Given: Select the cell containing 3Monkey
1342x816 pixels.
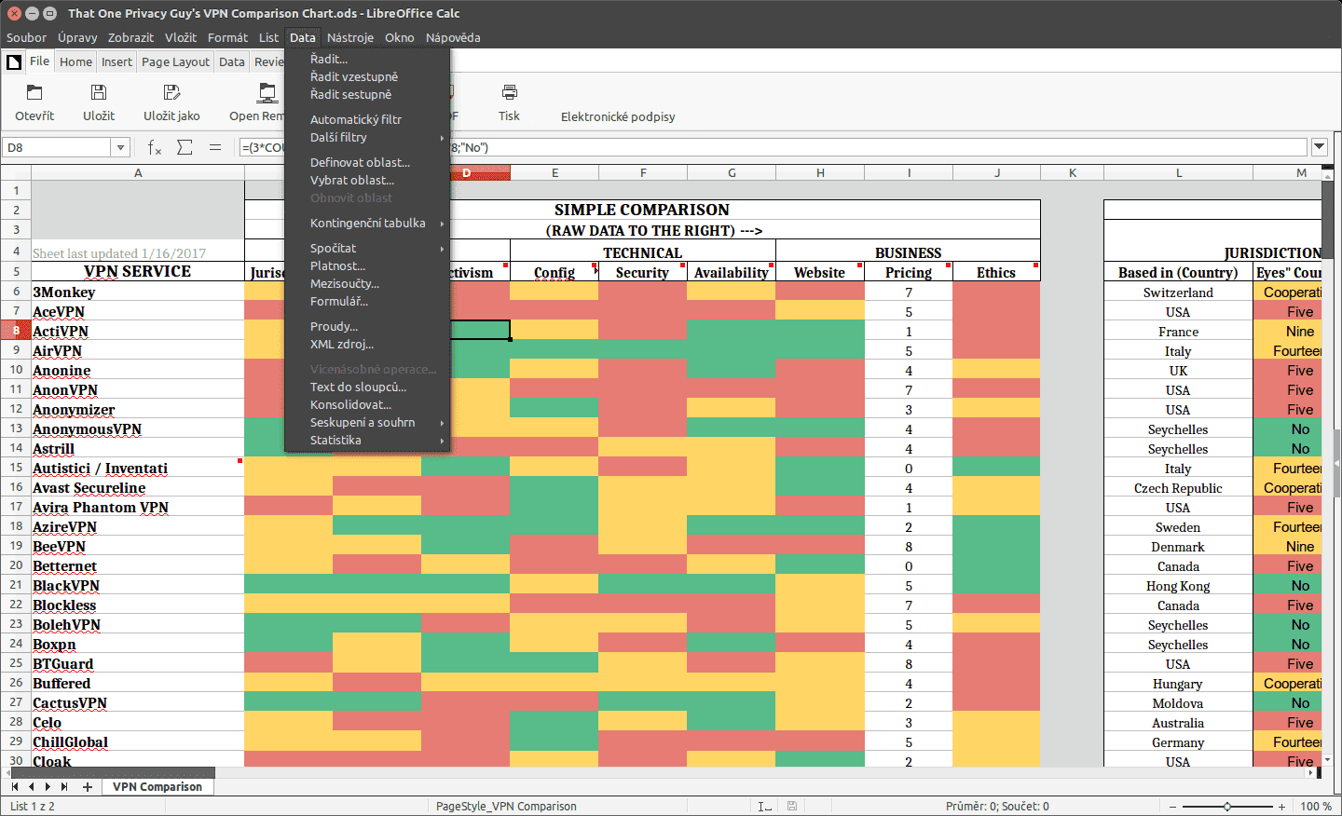Looking at the screenshot, I should coord(138,292).
